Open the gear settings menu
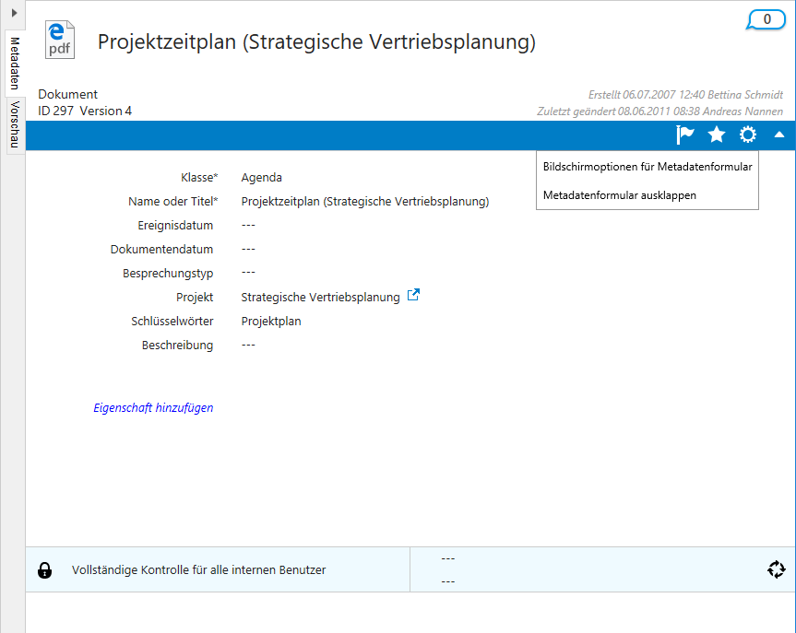 [x=748, y=135]
